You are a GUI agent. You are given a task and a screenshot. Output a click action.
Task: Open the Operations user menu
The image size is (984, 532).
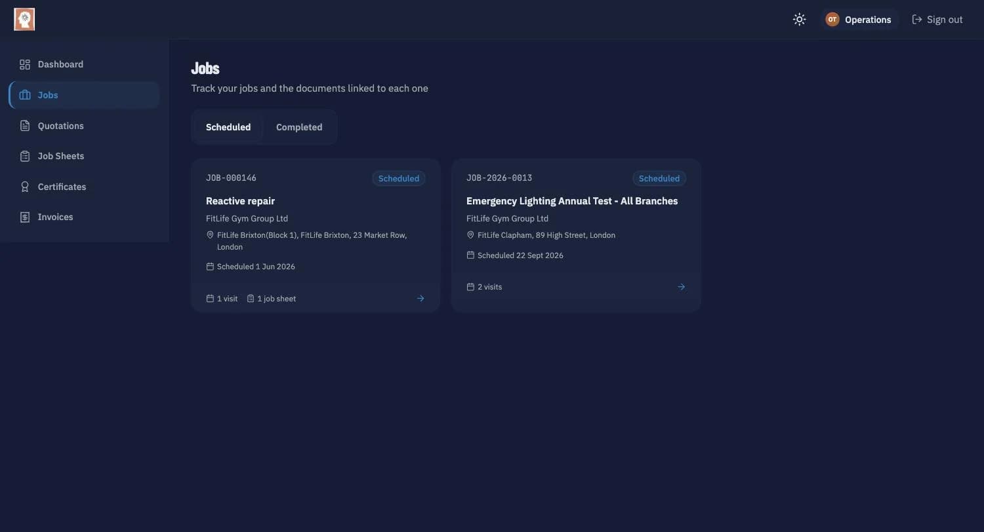(859, 20)
